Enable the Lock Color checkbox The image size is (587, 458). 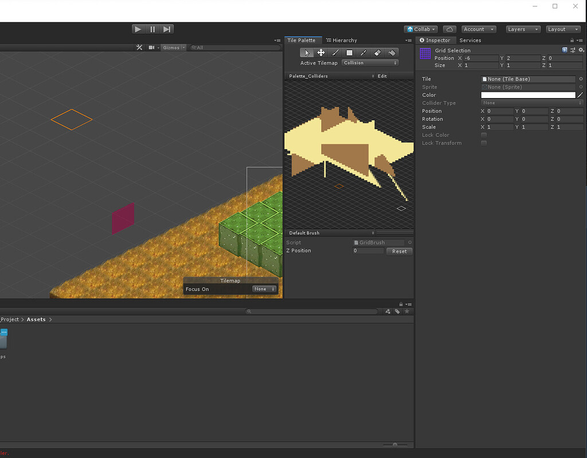[484, 135]
